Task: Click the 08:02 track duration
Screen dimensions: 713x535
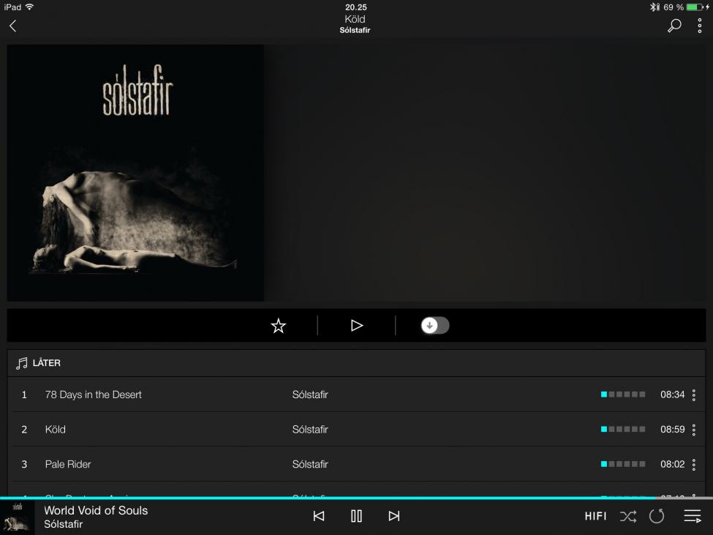Action: click(x=673, y=465)
